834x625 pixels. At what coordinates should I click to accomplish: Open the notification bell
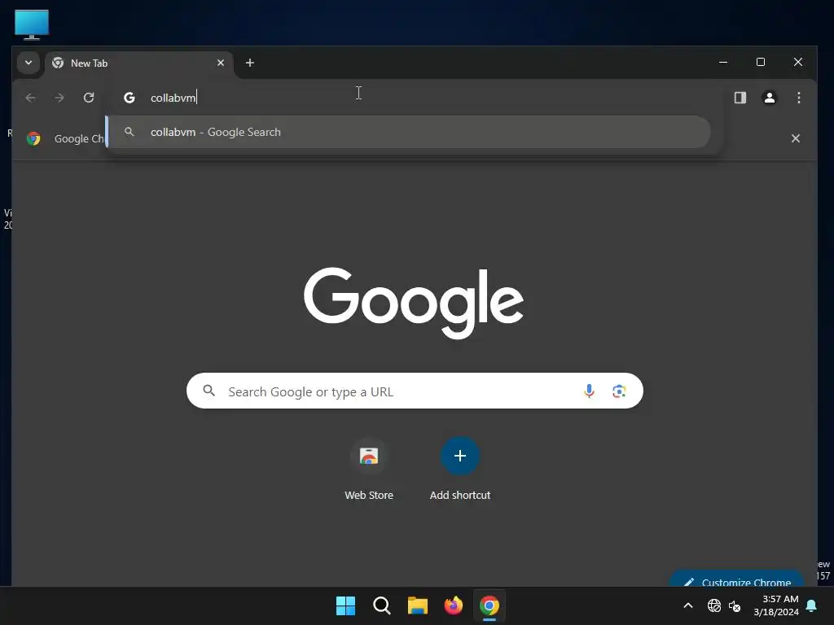click(812, 605)
